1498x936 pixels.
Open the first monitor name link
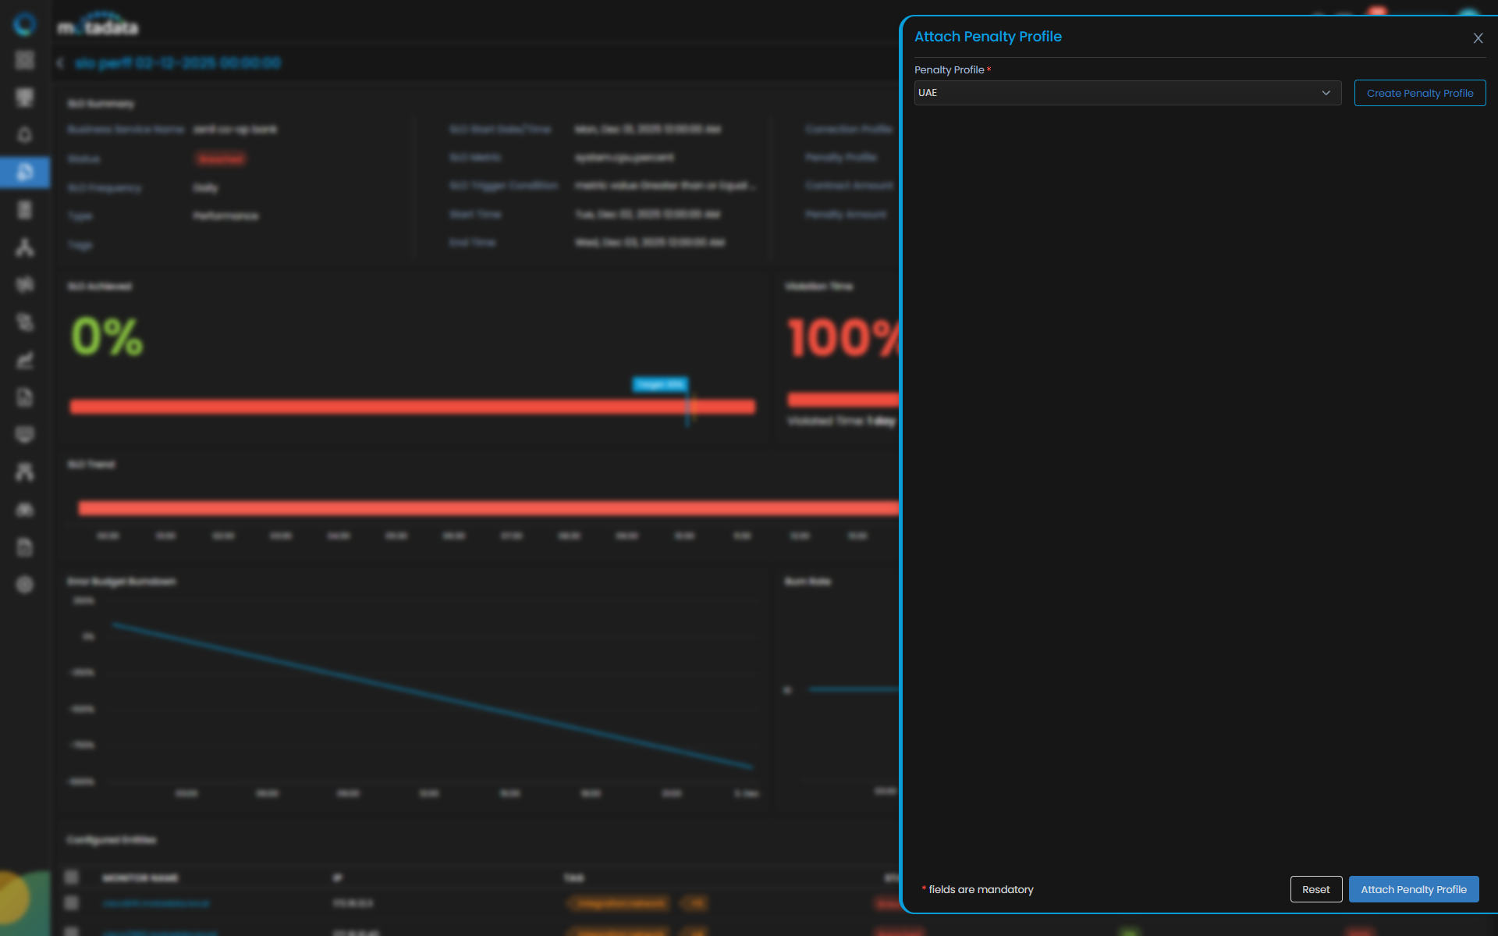coord(156,903)
